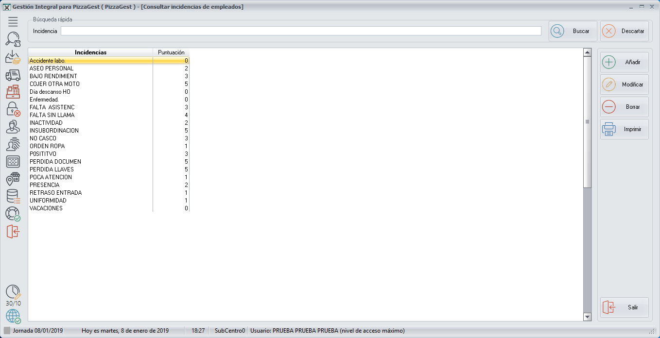Click the padlock icon with red X
Viewport: 660px width, 338px height.
point(13,109)
